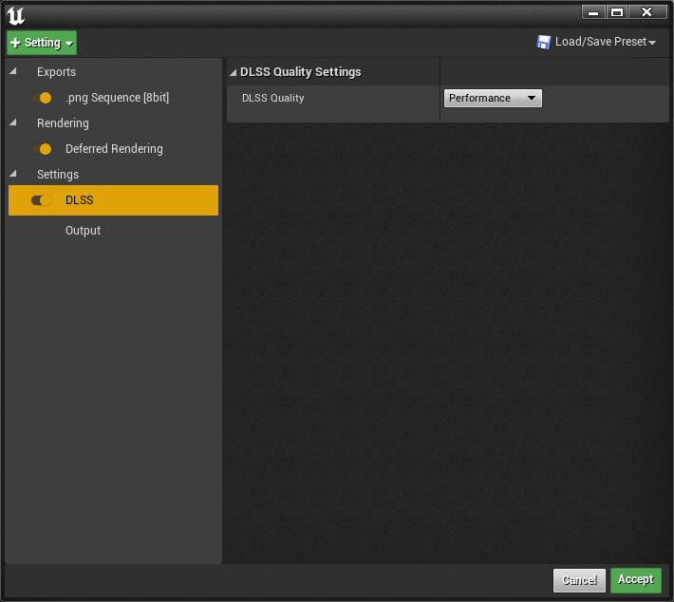Click the Cancel button
Image resolution: width=674 pixels, height=602 pixels.
coord(579,580)
